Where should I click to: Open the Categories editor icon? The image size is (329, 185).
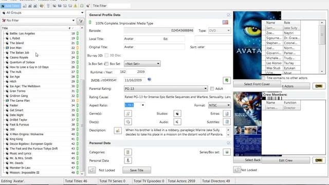point(128,152)
